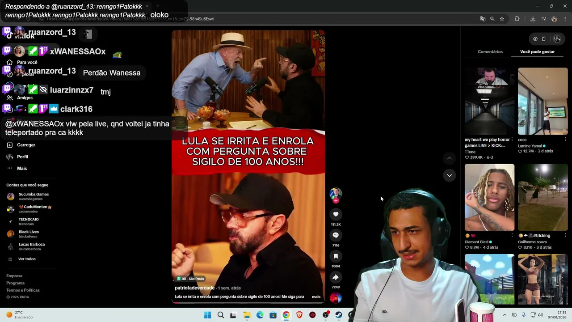The height and width of the screenshot is (322, 572).
Task: Go to the previous video arrow
Action: [449, 158]
